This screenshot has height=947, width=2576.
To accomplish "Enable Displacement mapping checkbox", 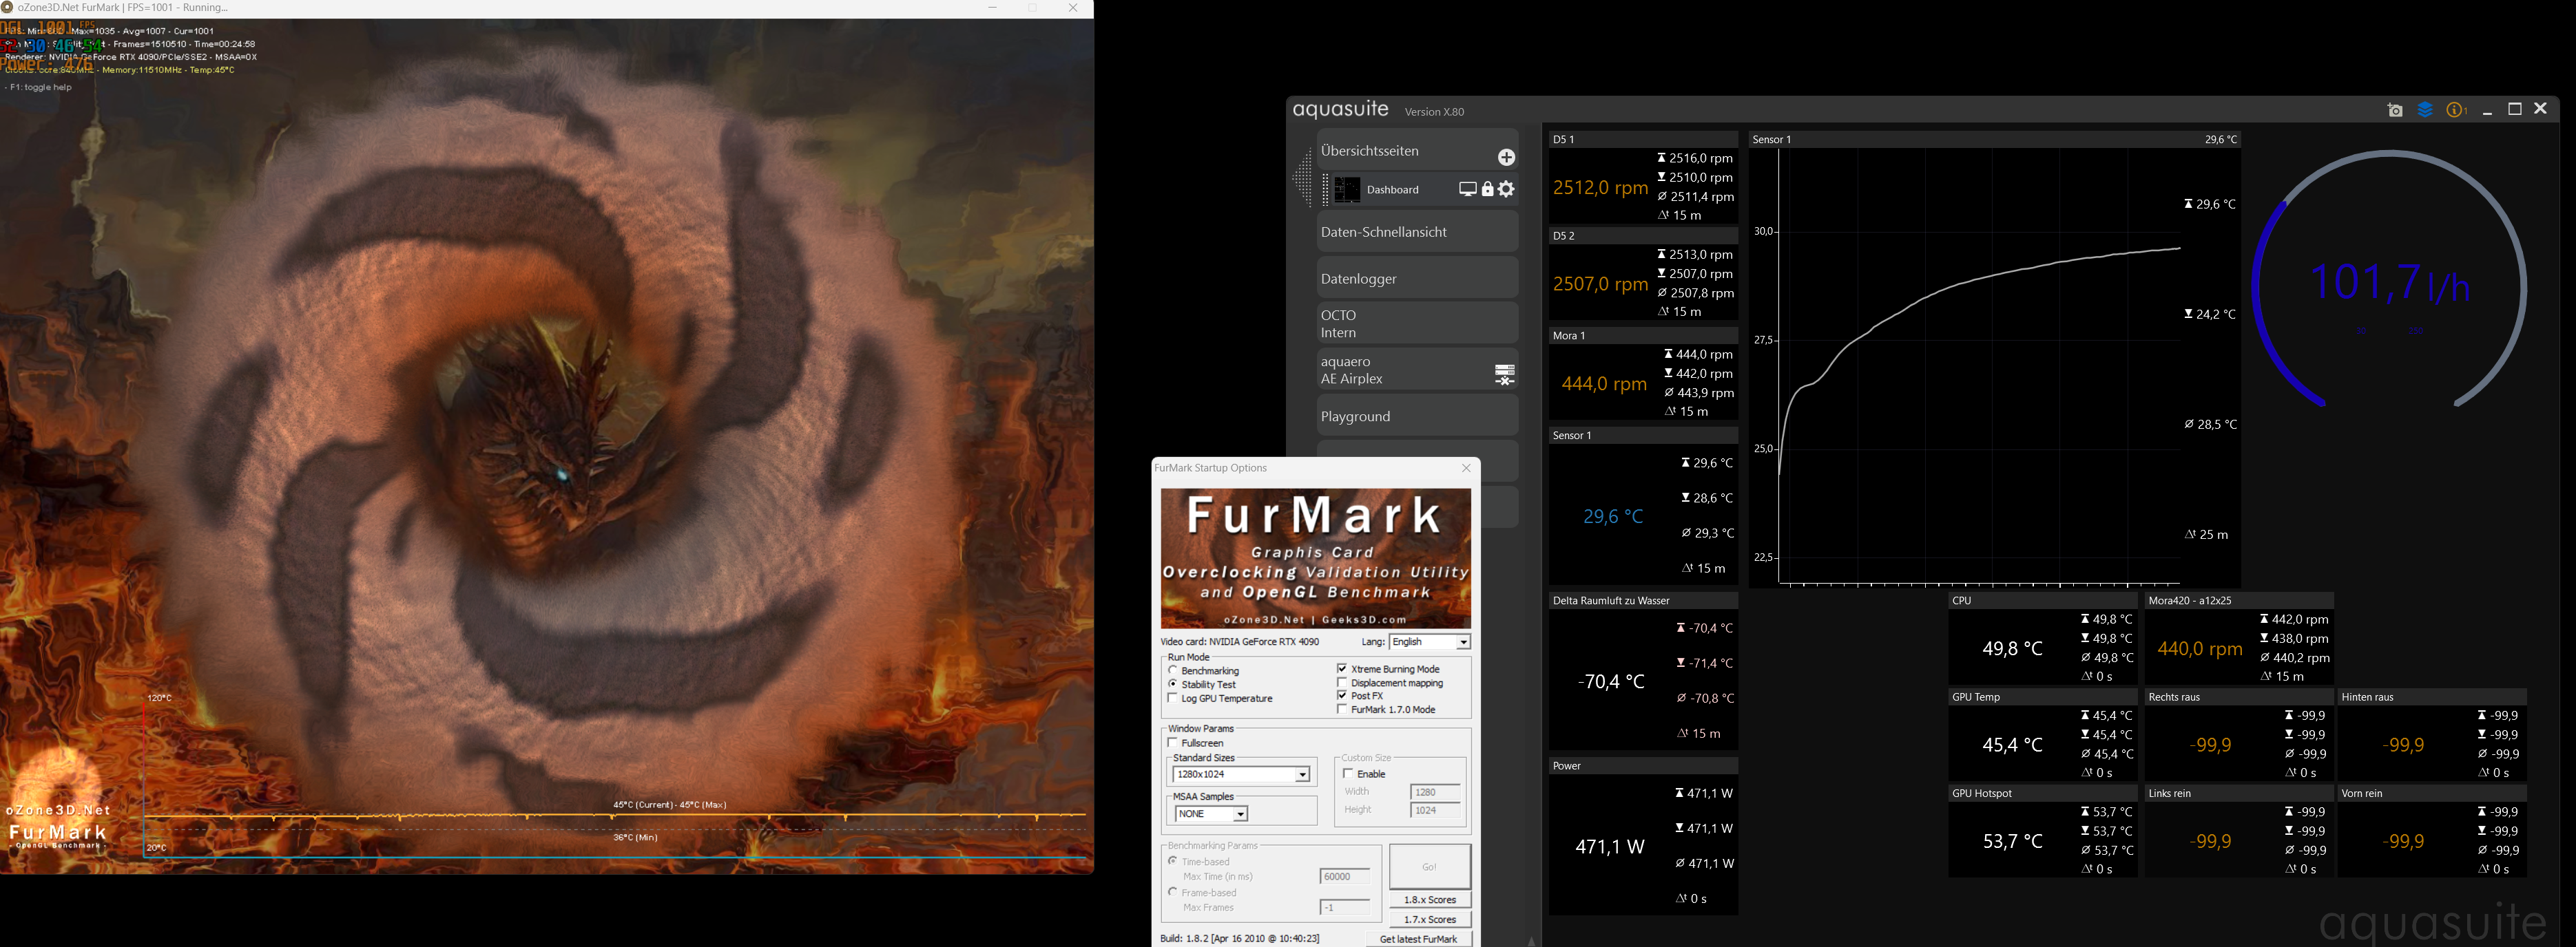I will (1342, 682).
